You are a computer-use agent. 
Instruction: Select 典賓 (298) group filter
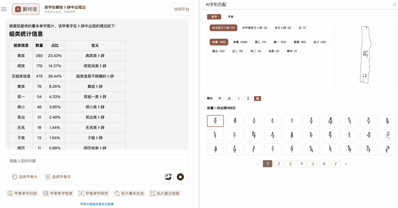coord(240,42)
